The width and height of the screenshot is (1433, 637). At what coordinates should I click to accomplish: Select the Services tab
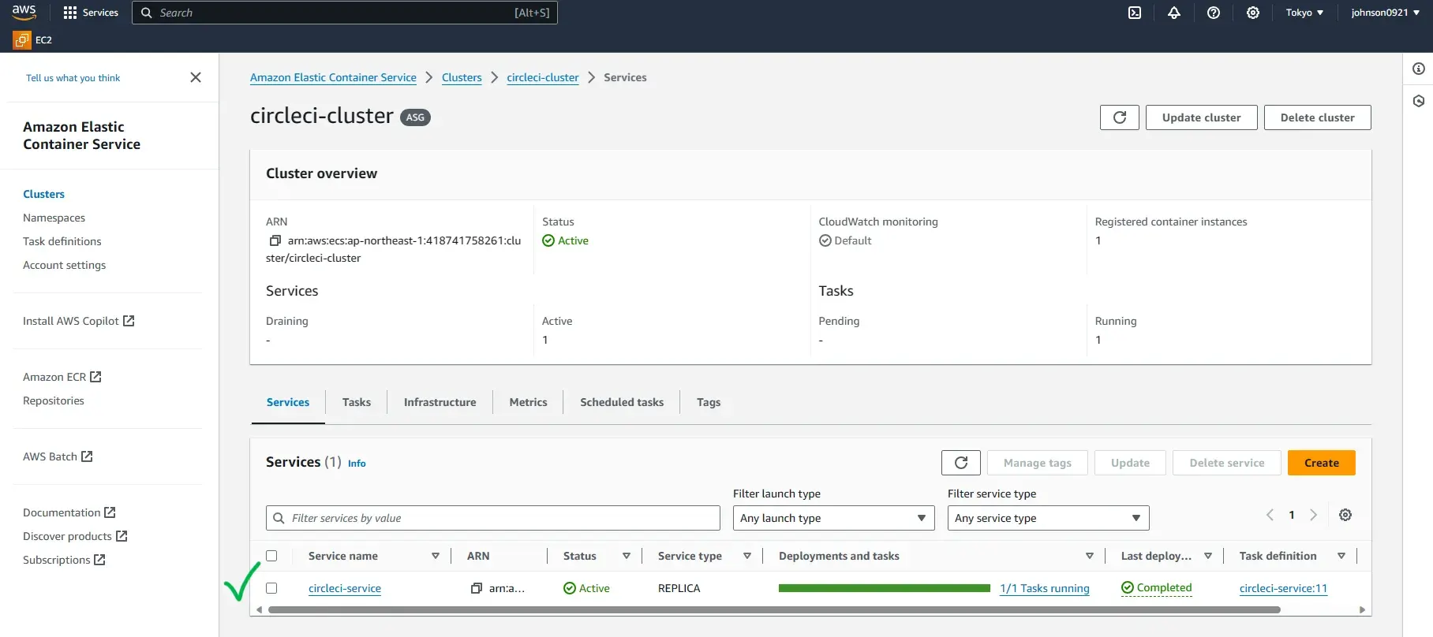tap(288, 402)
